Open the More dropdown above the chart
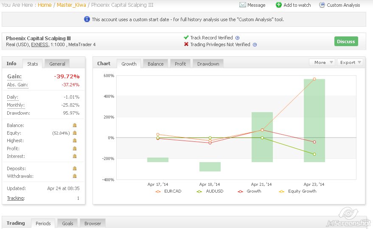The width and height of the screenshot is (373, 229). point(322,62)
